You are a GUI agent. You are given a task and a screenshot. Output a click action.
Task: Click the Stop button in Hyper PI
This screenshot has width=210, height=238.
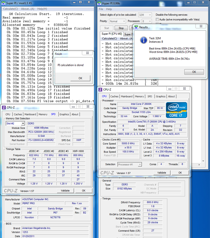(121, 28)
